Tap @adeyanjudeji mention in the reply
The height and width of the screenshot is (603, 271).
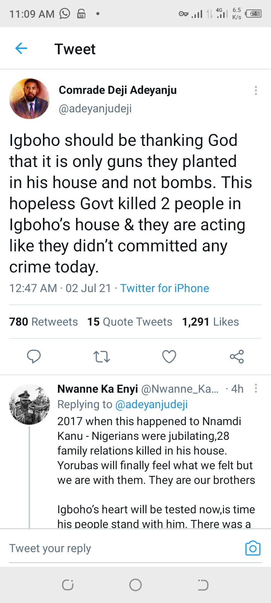point(151,404)
